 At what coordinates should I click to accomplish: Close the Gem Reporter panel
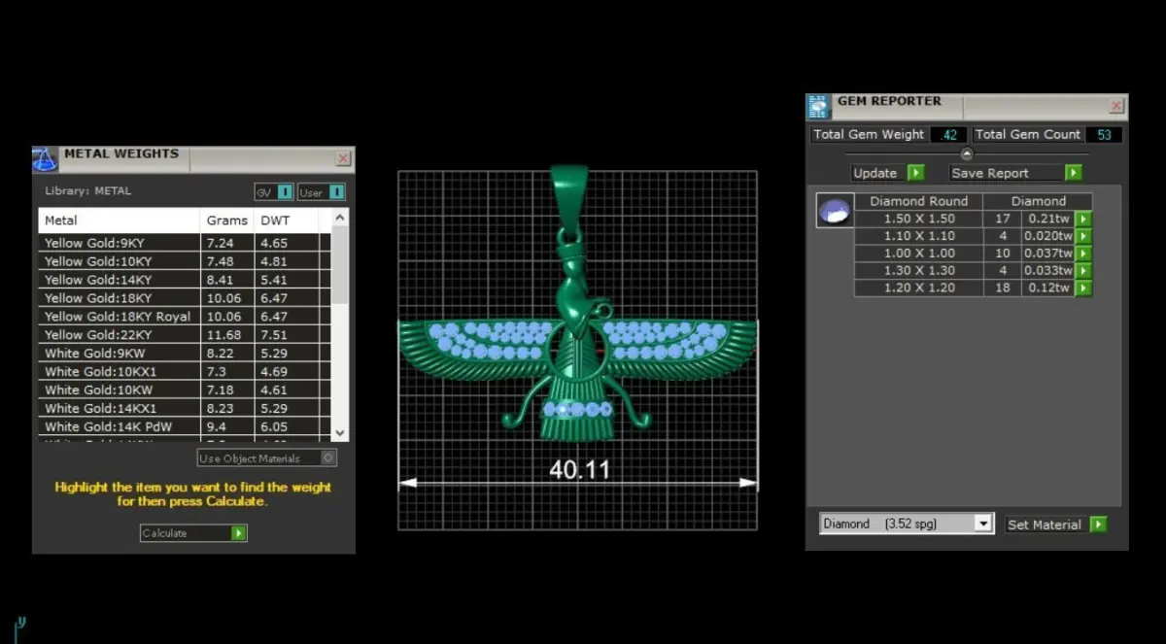point(1116,106)
